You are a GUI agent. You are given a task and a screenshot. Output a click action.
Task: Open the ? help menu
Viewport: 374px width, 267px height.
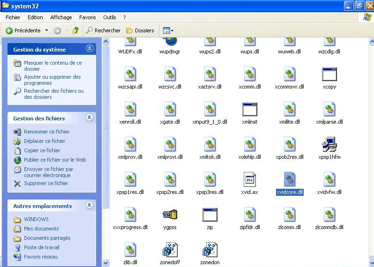pos(125,17)
